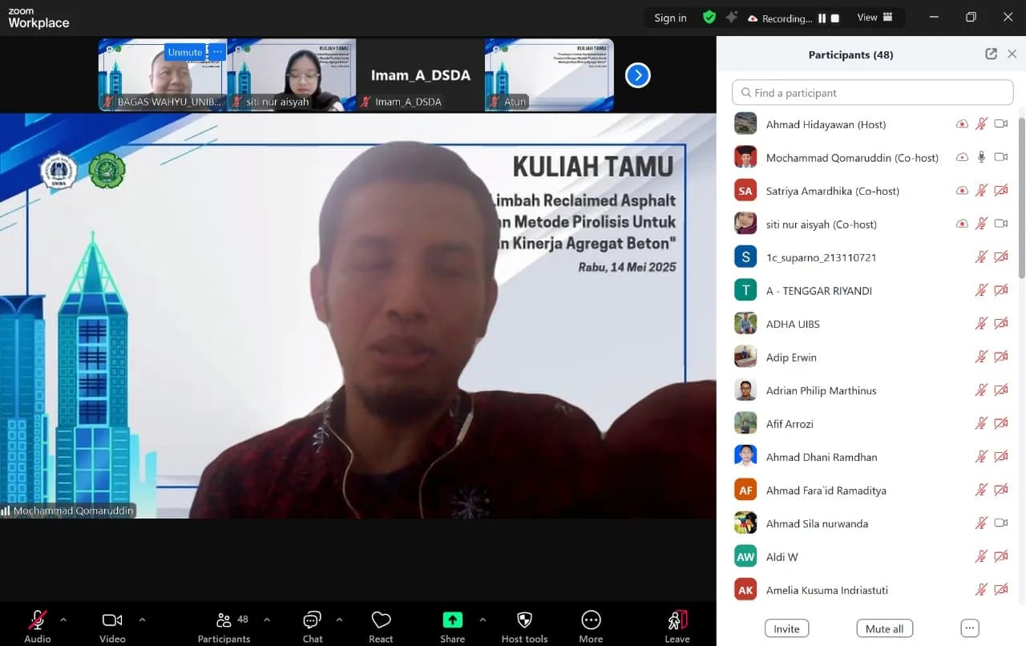Select Amelia Kusuma Indriastuti in participant list

[872, 590]
